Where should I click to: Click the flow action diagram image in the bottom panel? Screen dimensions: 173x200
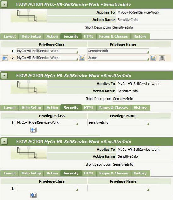(x=29, y=153)
